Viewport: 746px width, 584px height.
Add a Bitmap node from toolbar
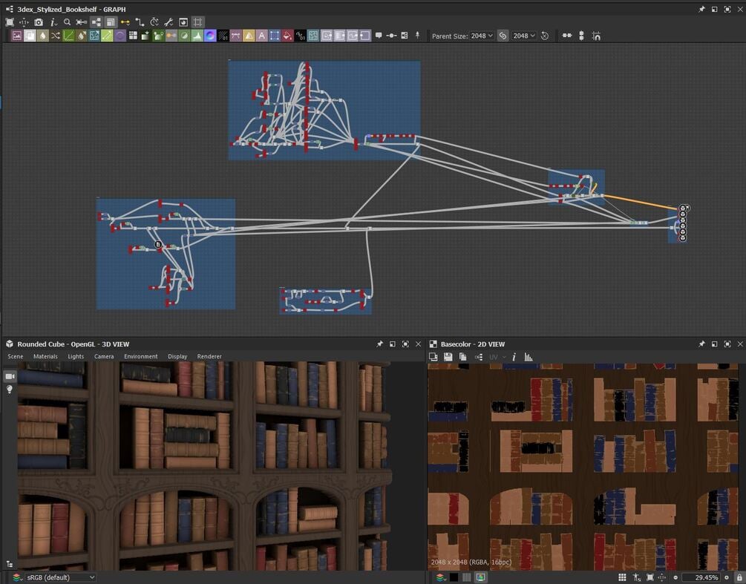coord(16,36)
